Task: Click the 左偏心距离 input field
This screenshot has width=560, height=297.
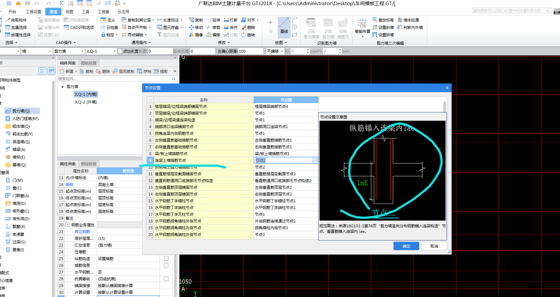Action: coord(251,51)
